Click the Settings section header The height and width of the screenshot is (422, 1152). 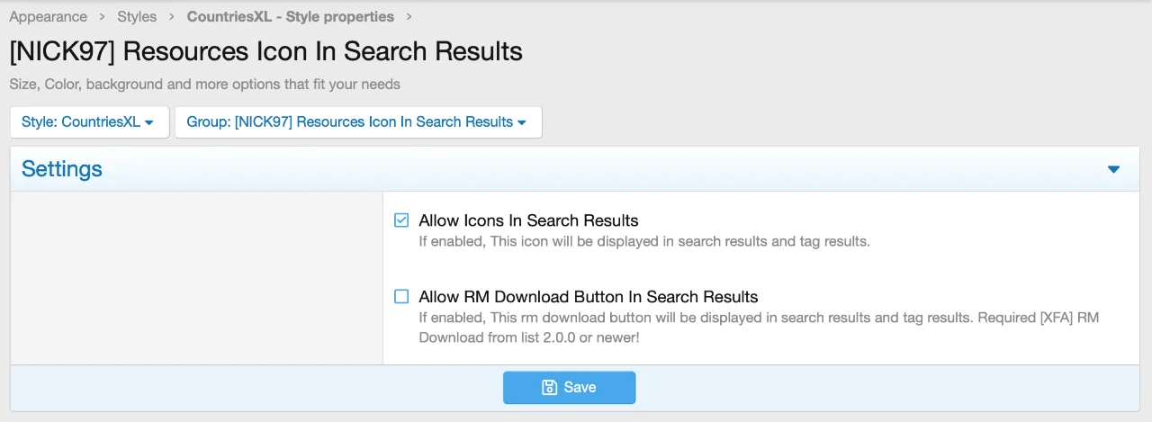62,169
